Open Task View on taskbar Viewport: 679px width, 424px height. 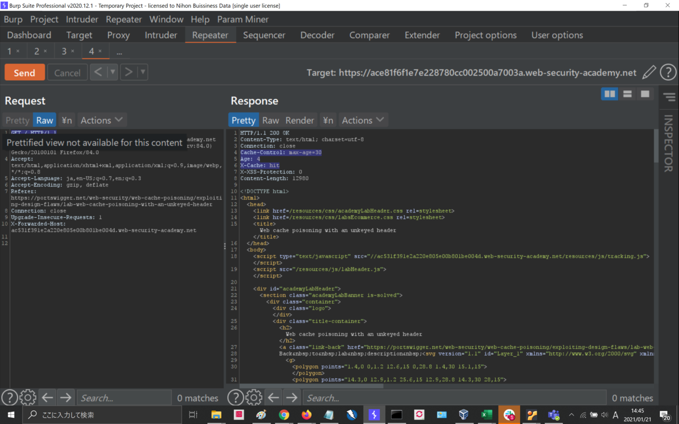click(x=193, y=415)
